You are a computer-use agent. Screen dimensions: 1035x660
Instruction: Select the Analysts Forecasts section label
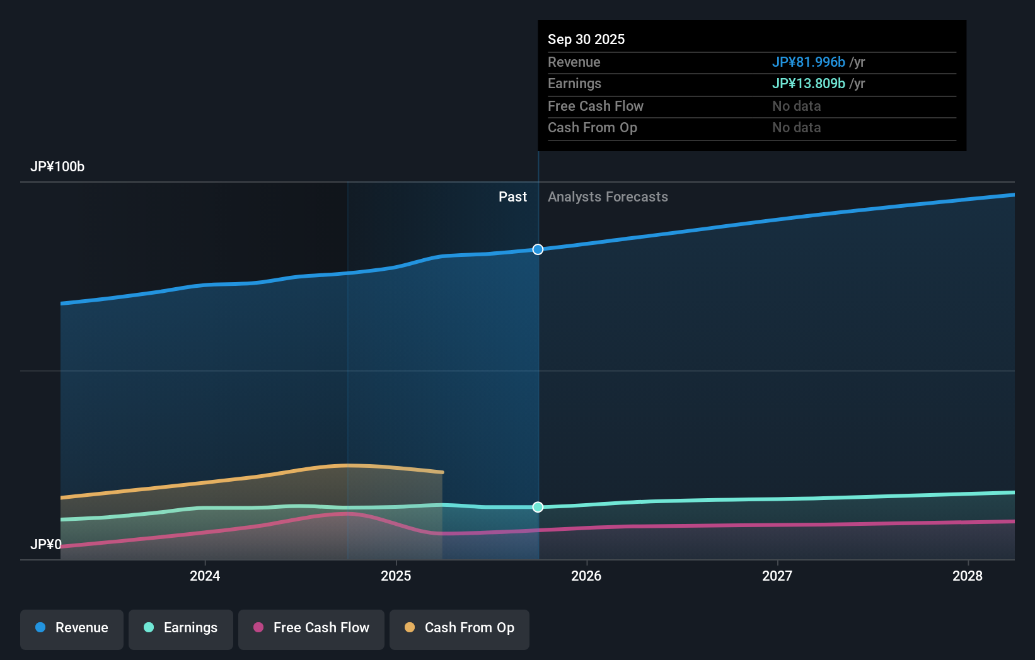pos(607,196)
